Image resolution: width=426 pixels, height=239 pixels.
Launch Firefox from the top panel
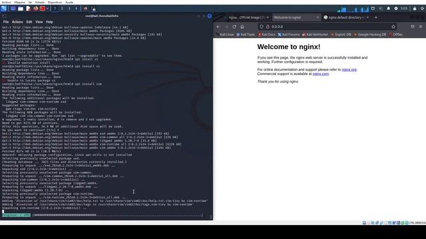[x=35, y=9]
